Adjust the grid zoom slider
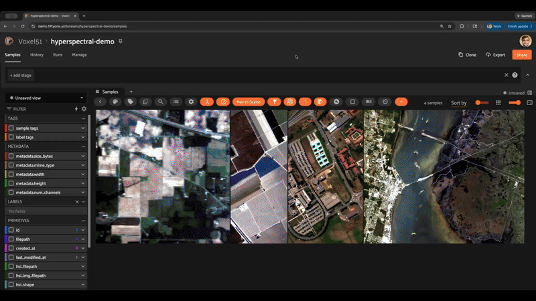536x301 pixels. tap(515, 103)
